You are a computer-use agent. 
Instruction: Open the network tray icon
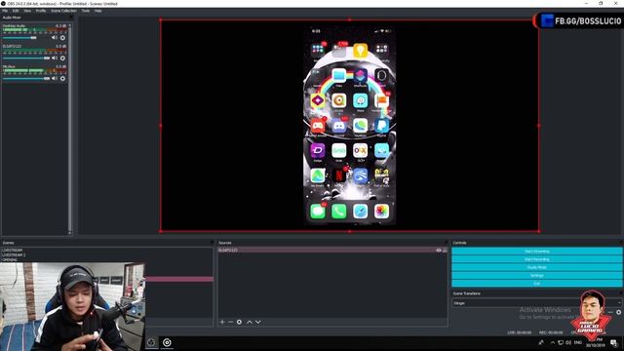point(561,342)
